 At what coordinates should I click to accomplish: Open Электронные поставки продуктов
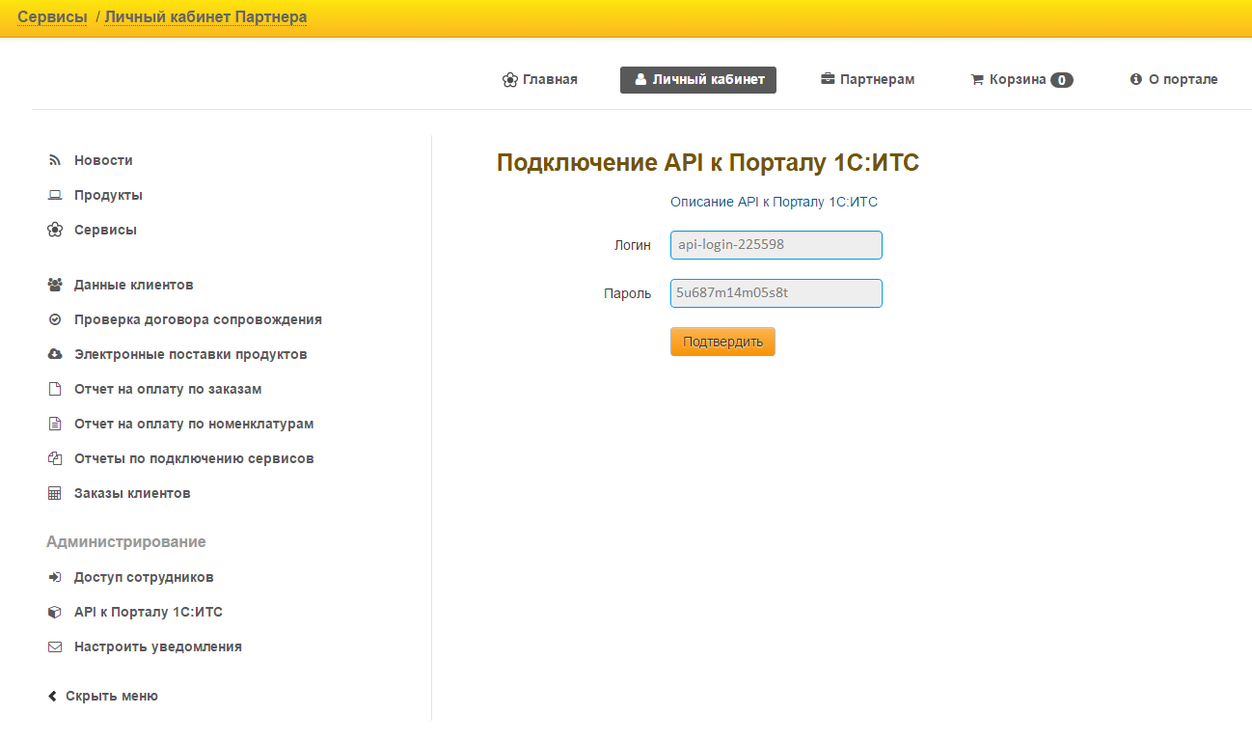coord(191,354)
